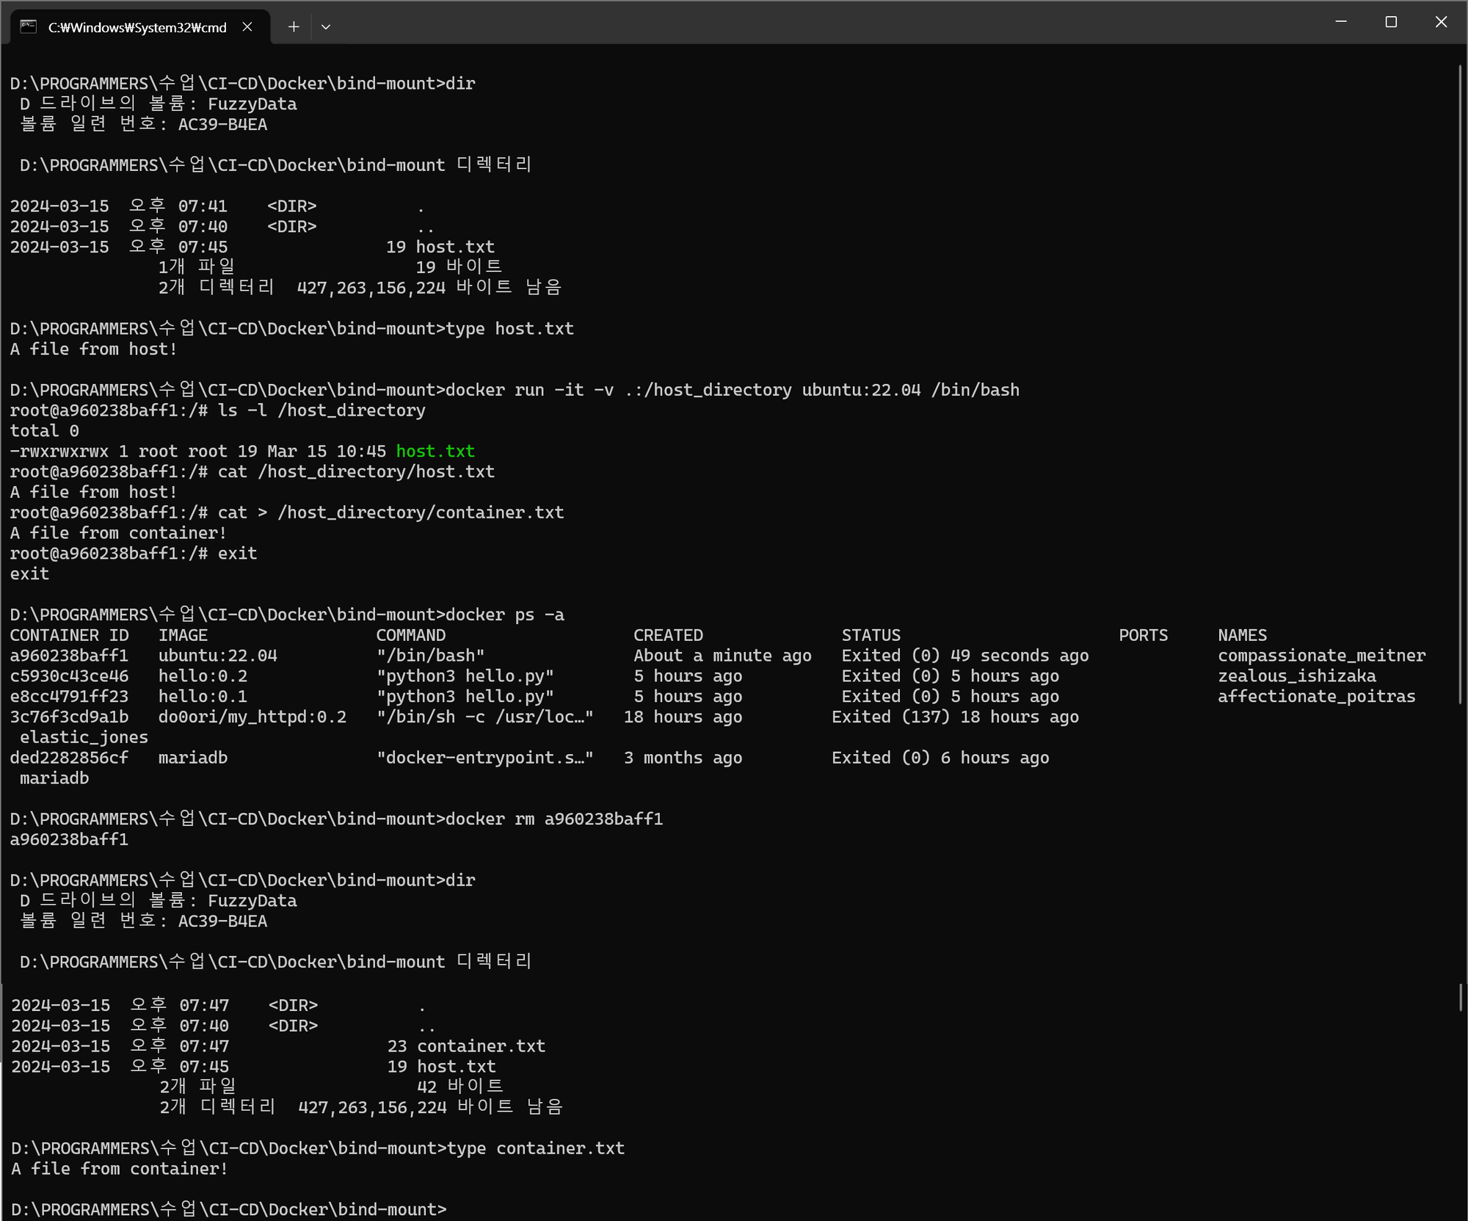This screenshot has width=1468, height=1221.
Task: Click the elastic_jones container name
Action: click(x=84, y=737)
